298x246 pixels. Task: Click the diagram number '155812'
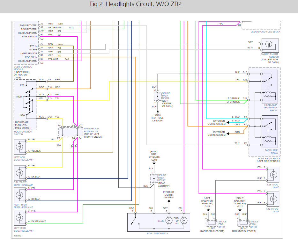[18, 235]
